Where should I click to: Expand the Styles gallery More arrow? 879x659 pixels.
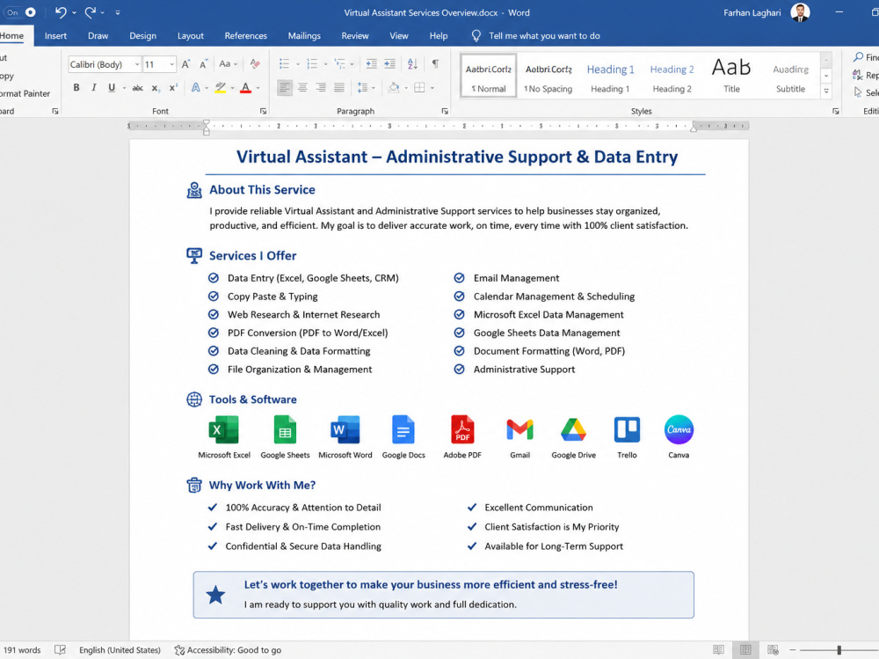click(x=825, y=91)
